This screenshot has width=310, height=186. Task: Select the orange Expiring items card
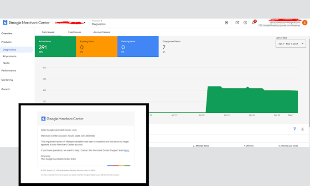tap(97, 46)
